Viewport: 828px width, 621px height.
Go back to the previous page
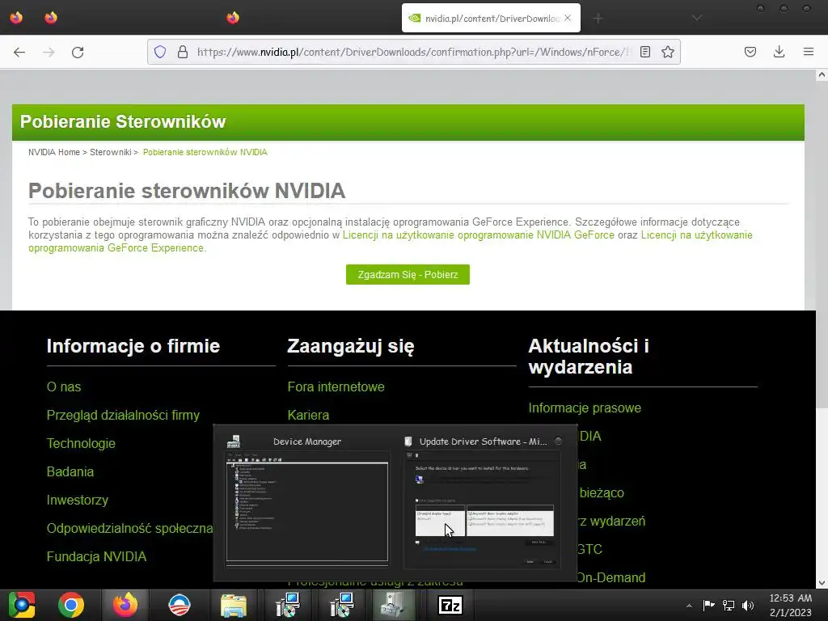point(19,52)
